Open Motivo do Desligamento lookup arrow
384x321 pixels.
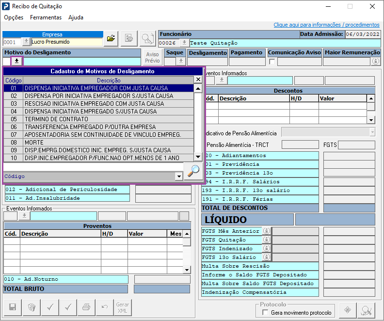click(17, 61)
